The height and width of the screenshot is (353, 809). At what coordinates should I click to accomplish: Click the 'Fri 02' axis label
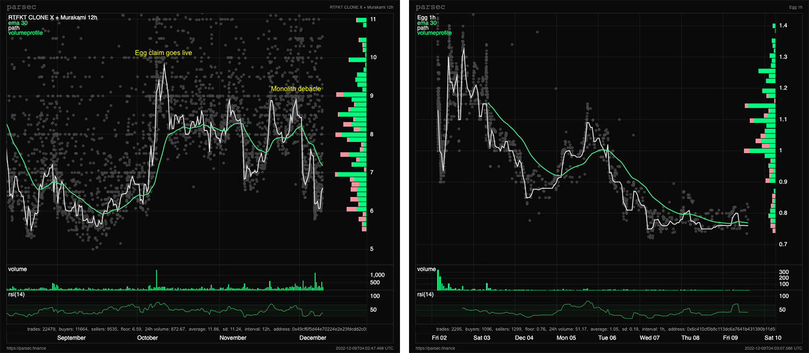coord(440,338)
